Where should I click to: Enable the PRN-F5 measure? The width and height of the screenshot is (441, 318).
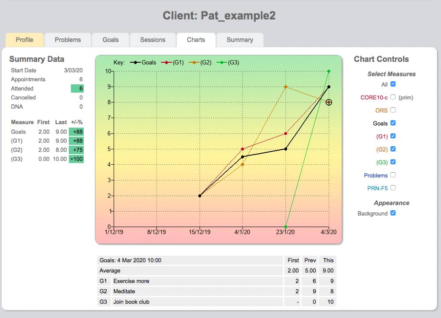(393, 188)
